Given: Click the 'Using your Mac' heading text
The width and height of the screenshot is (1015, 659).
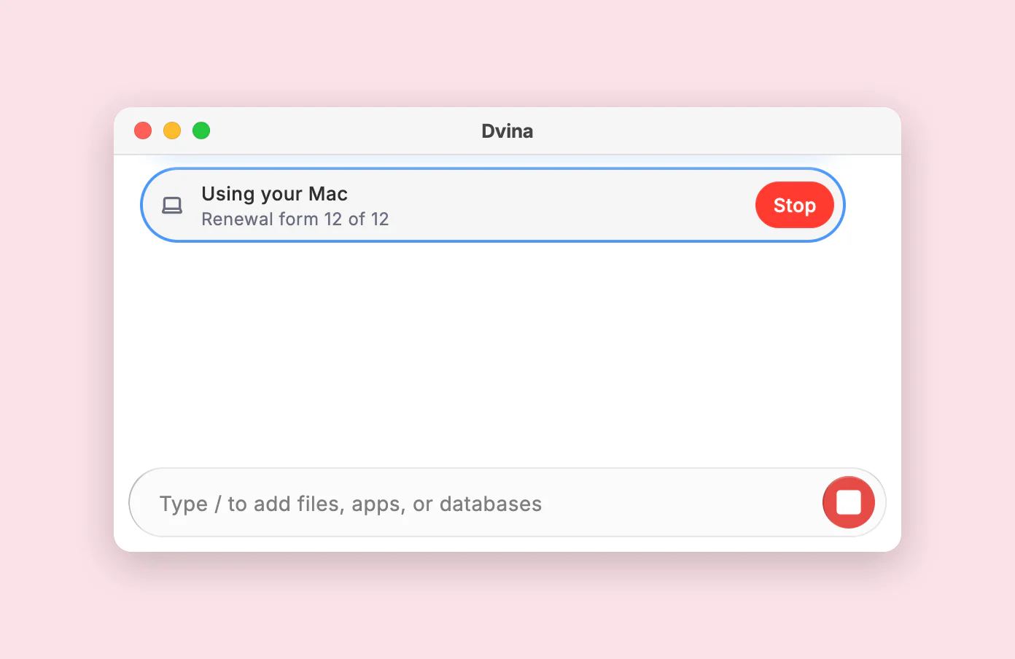Looking at the screenshot, I should (x=274, y=194).
